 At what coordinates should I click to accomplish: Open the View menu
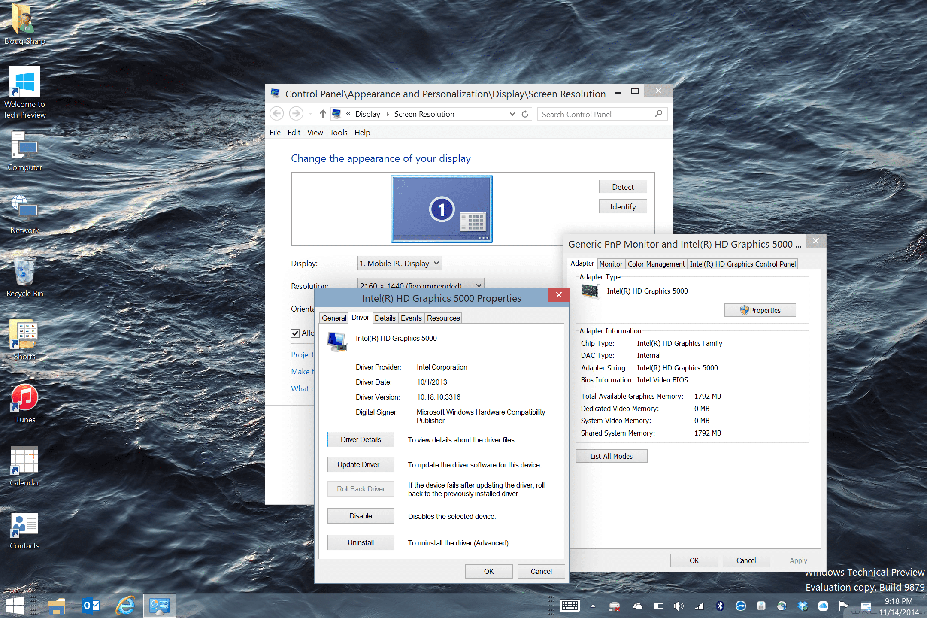coord(315,133)
